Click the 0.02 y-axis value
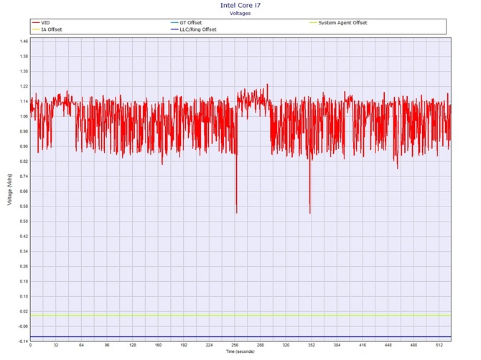481x360 pixels. [x=24, y=311]
